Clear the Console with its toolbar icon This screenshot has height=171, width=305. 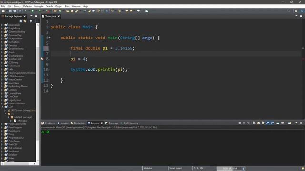[x=254, y=123]
